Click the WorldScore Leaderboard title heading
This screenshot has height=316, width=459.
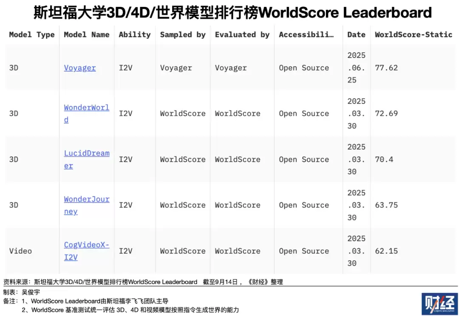(232, 13)
